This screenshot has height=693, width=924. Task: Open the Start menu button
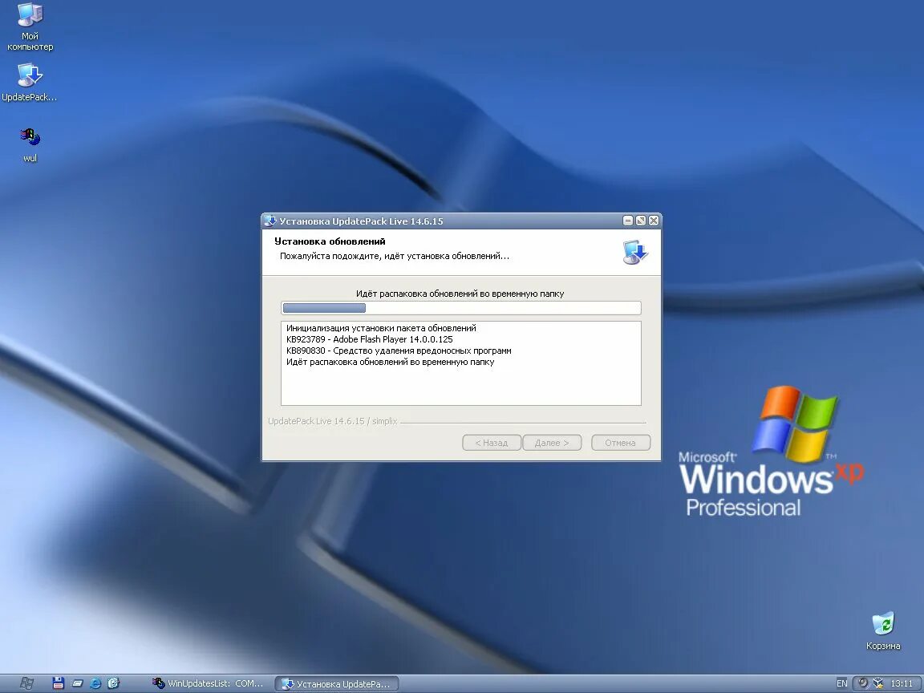coord(26,683)
